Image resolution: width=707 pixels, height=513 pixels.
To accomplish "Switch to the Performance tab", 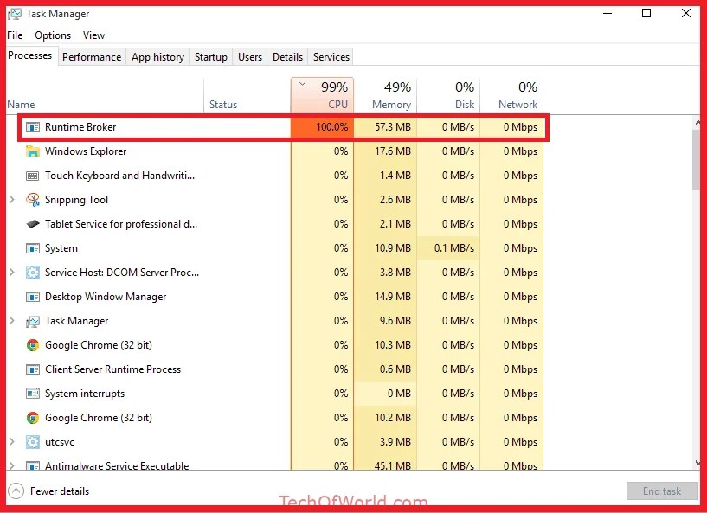I will point(92,56).
